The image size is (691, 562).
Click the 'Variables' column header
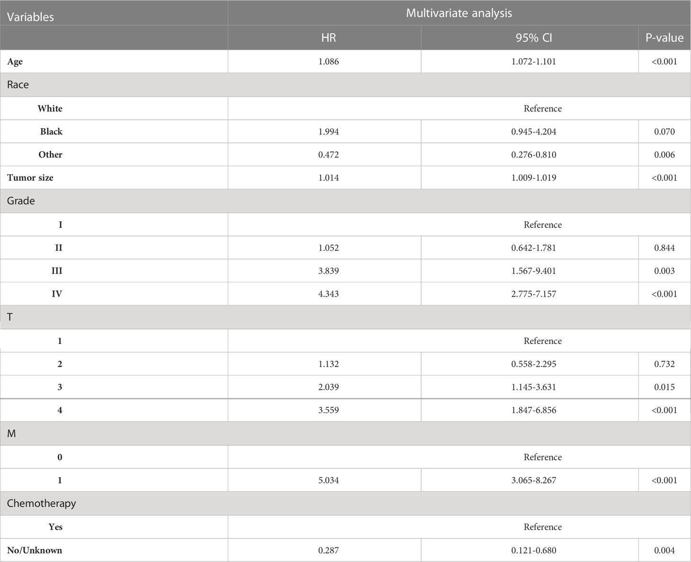(30, 17)
